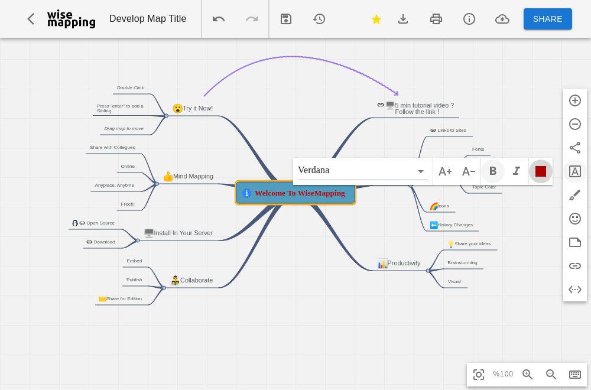Click the SHARE button
Screen dimensions: 591x390
tap(548, 19)
